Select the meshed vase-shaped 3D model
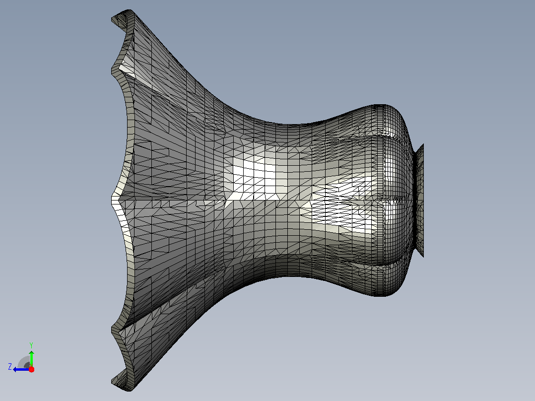Viewport: 535px width, 401px height. tap(267, 200)
